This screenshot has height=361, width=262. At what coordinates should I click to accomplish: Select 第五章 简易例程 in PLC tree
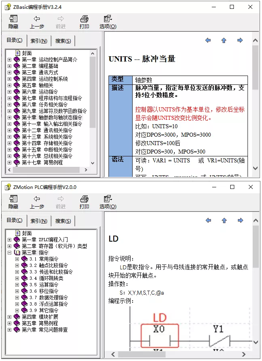[40, 323]
